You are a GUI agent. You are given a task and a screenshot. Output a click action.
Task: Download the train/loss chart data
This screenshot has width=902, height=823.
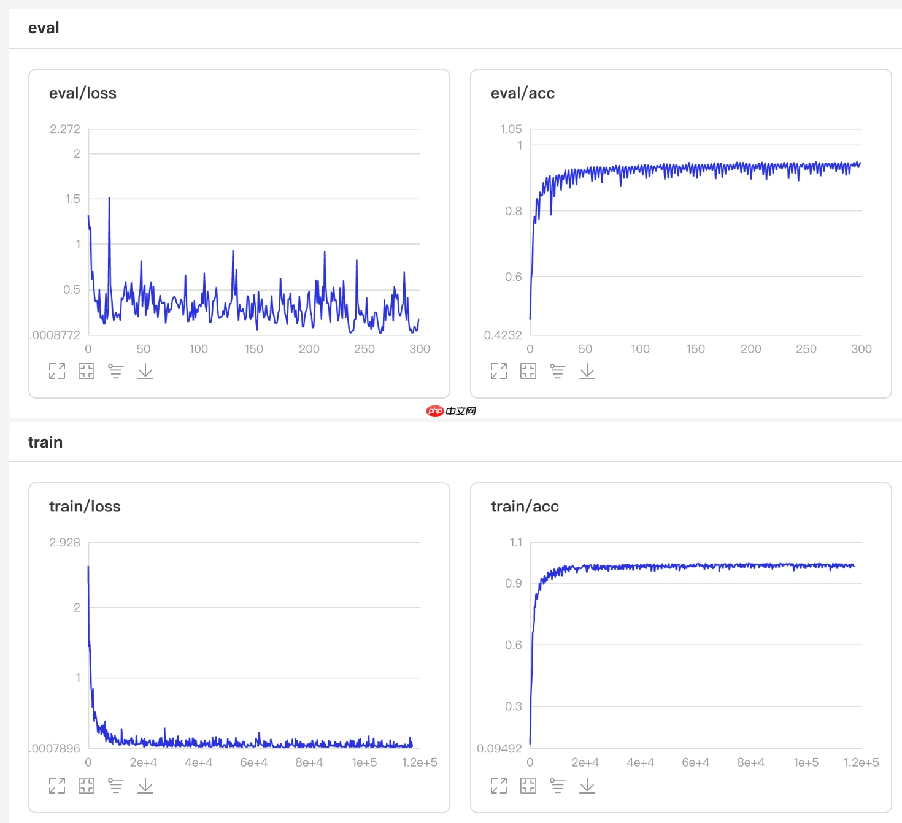[x=145, y=786]
